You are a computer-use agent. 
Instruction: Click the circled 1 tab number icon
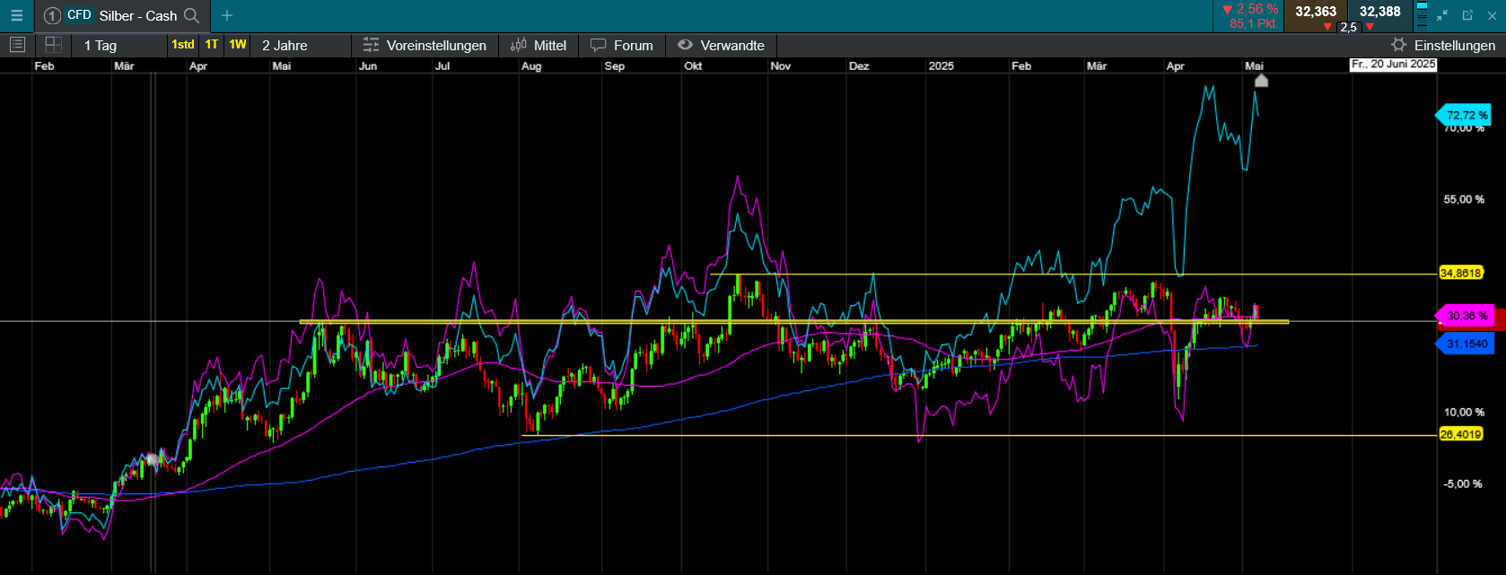pos(52,15)
